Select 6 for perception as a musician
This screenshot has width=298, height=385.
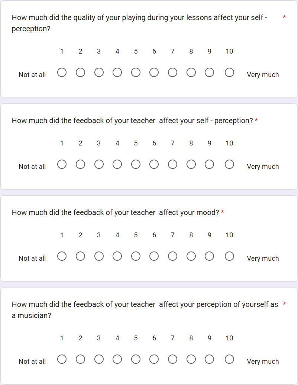tap(154, 359)
